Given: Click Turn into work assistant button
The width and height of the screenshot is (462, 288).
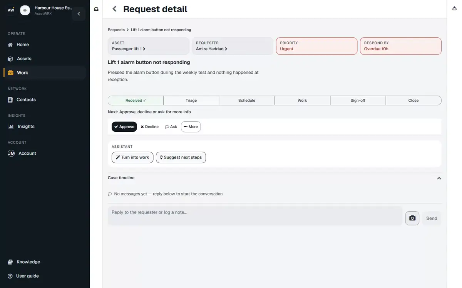Looking at the screenshot, I should pyautogui.click(x=132, y=157).
